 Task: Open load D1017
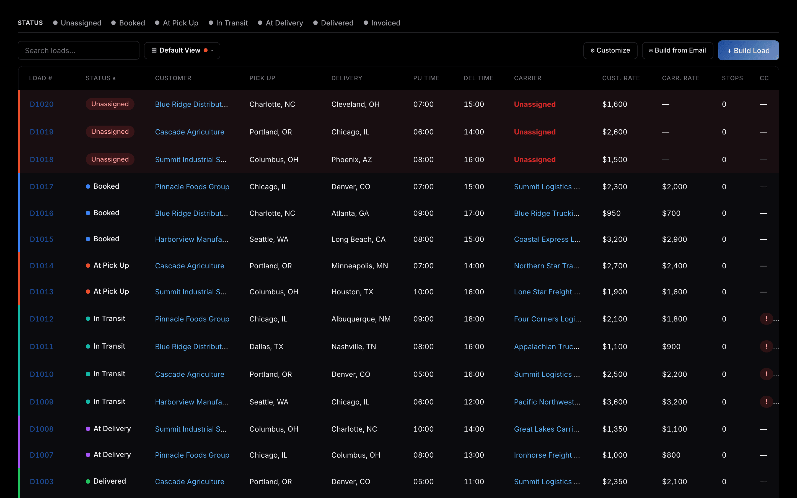42,186
